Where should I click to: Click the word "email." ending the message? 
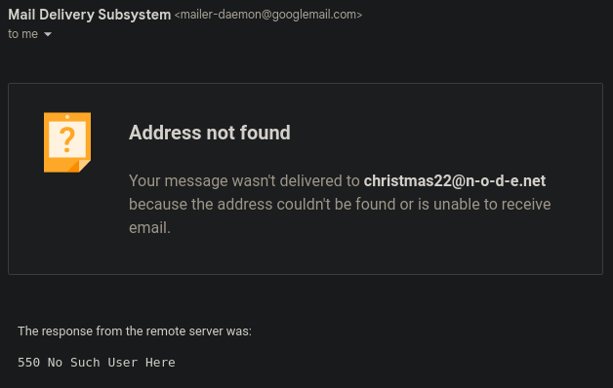tap(149, 228)
